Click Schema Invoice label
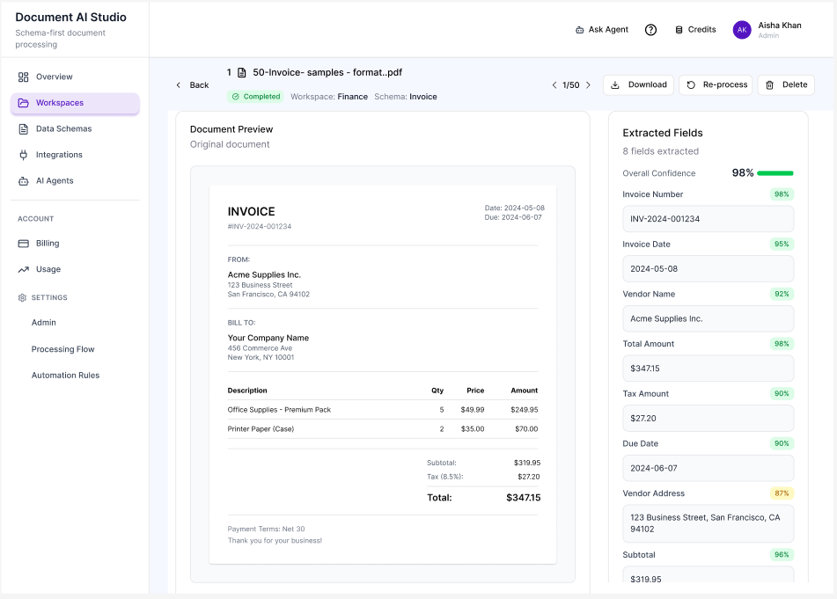 click(406, 97)
